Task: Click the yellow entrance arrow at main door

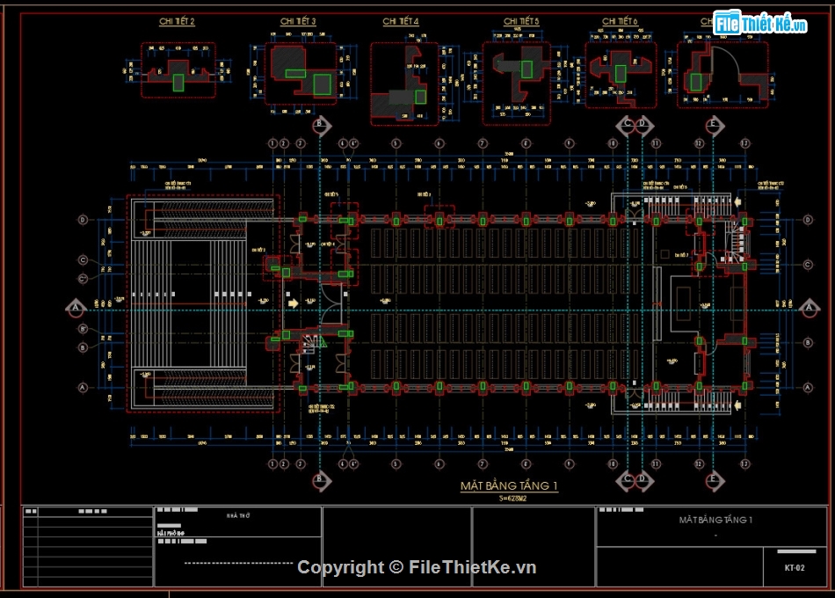Action: point(293,303)
